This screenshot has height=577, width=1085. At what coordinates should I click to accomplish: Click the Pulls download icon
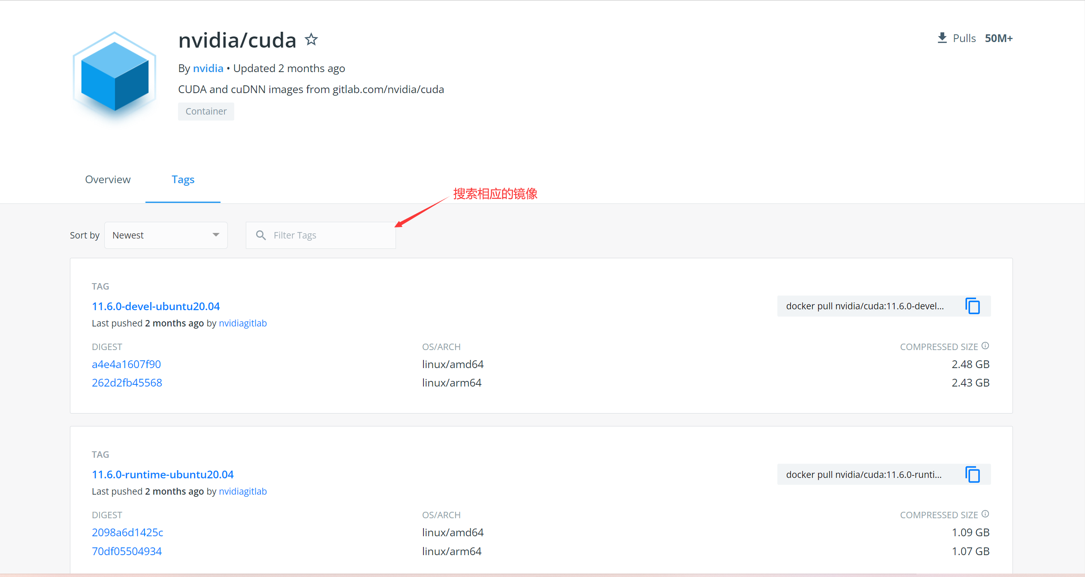tap(942, 37)
